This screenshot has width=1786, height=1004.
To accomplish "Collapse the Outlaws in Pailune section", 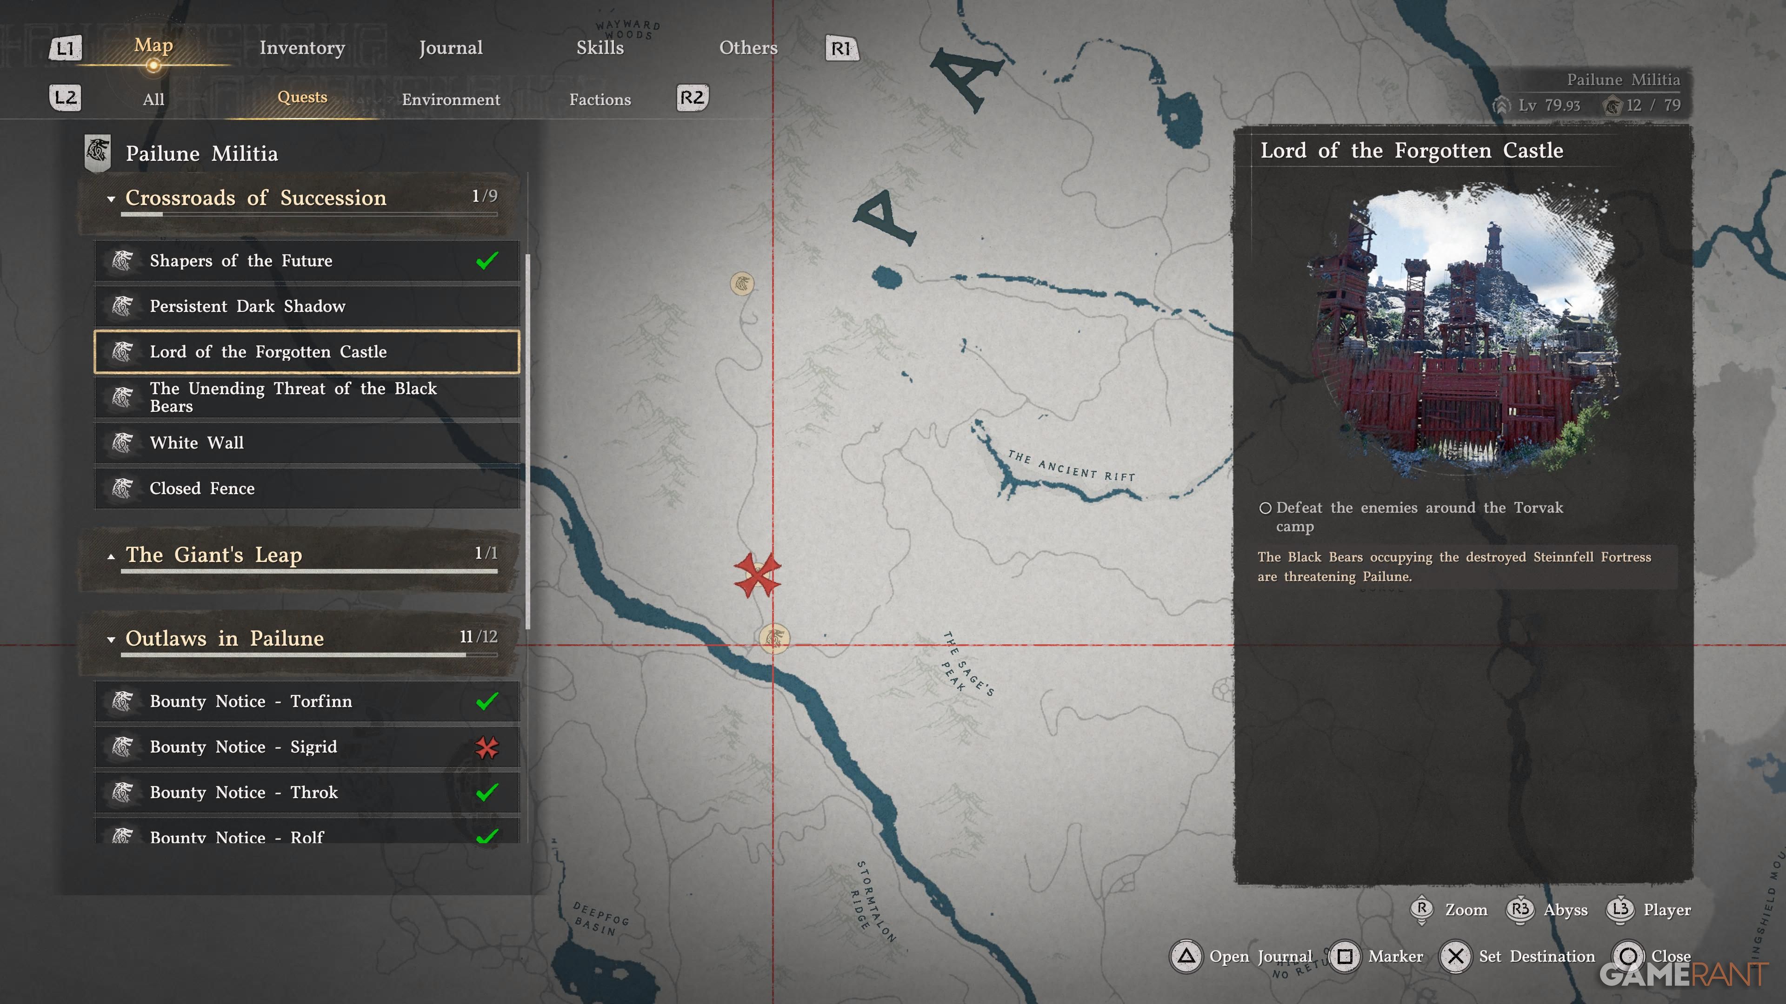I will [x=111, y=639].
